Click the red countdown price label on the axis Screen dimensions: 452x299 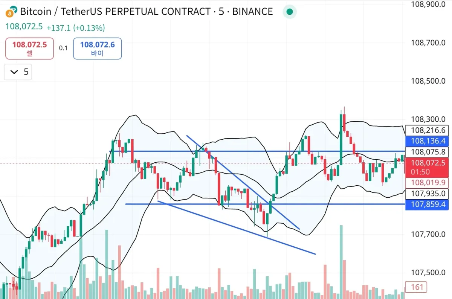(x=428, y=167)
